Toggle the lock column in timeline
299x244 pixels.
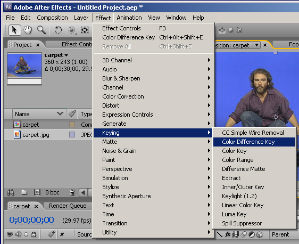point(34,234)
